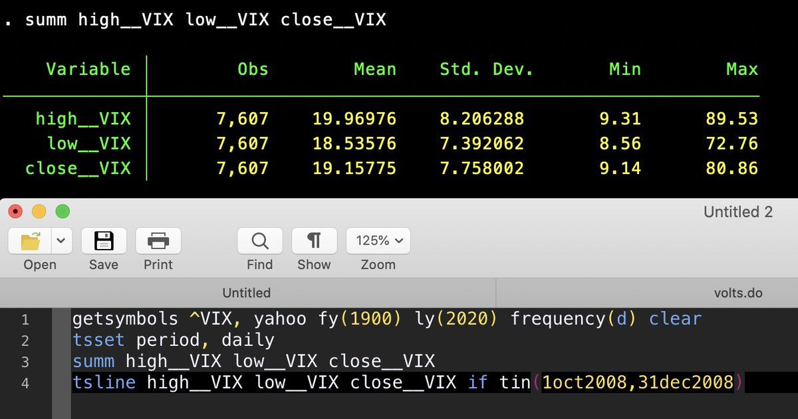The width and height of the screenshot is (798, 419).
Task: Click line number 4 in gutter
Action: click(x=25, y=383)
